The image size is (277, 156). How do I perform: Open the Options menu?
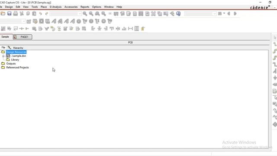(97, 7)
